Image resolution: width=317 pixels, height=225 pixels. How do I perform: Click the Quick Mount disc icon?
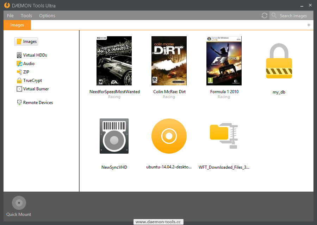19,203
